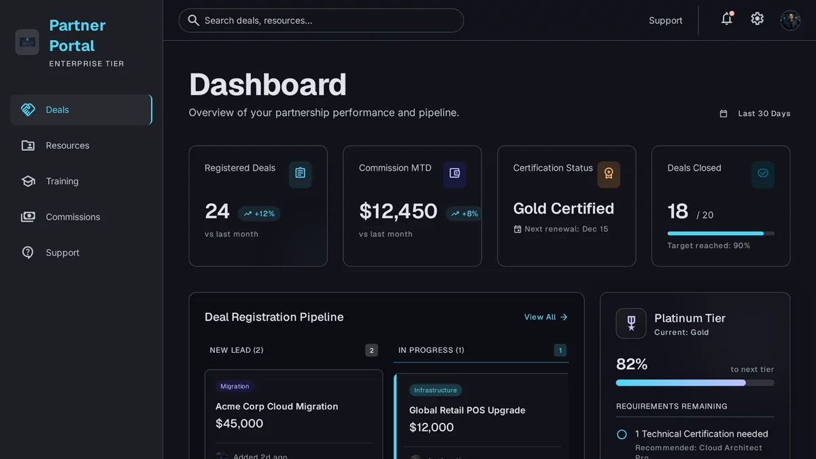
Task: Open Resources in the sidebar menu
Action: [81, 146]
